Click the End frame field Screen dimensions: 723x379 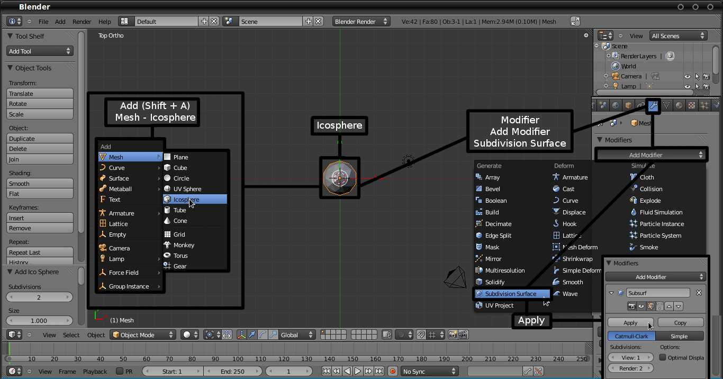click(x=233, y=372)
